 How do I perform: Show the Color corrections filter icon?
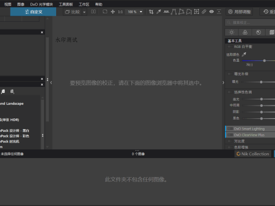coord(245,32)
